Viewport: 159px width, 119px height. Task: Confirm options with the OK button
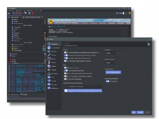pos(134,112)
